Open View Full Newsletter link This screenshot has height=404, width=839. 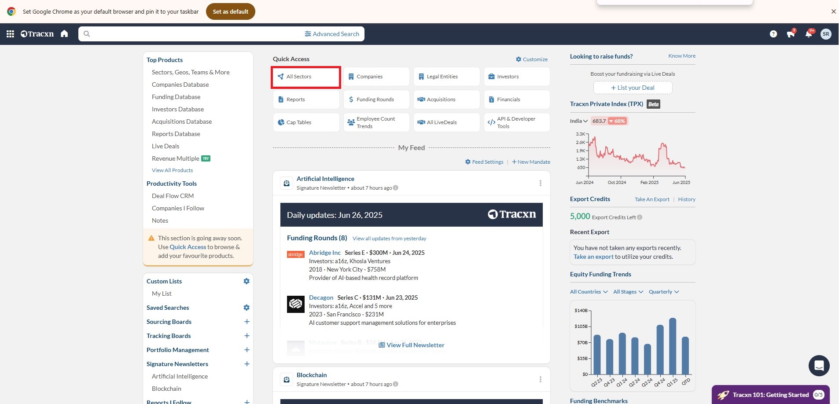coord(412,345)
